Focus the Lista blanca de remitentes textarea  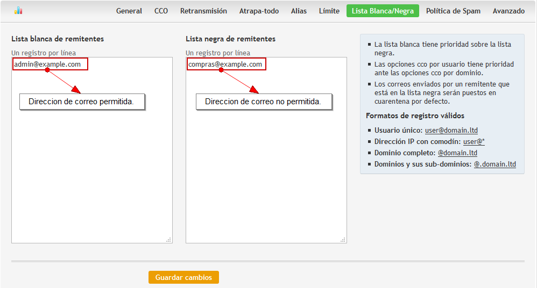(92, 150)
